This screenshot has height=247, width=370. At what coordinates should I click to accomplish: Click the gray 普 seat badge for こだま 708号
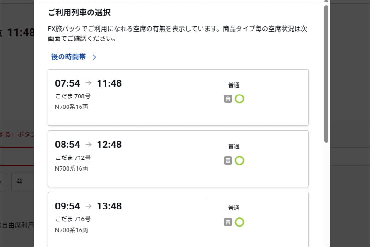[228, 99]
